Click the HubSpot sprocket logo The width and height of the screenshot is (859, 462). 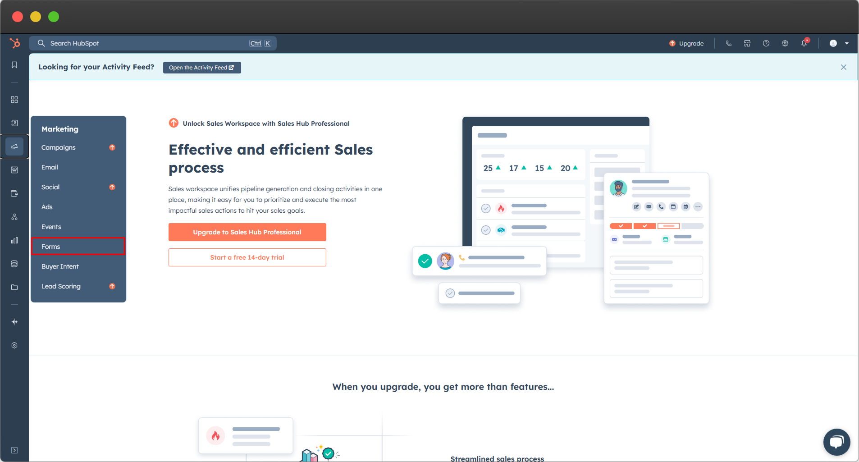point(15,43)
